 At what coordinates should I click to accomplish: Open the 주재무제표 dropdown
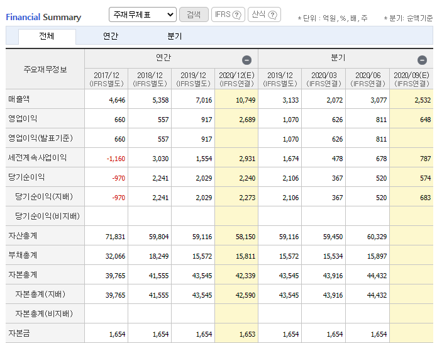[x=142, y=14]
